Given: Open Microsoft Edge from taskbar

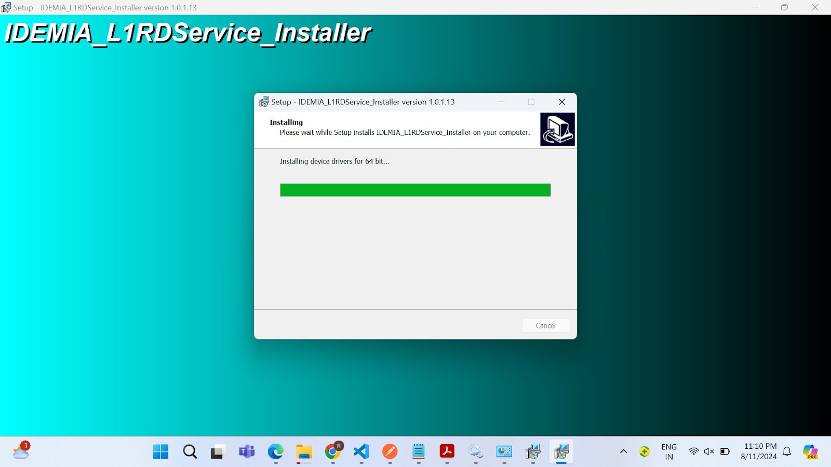Looking at the screenshot, I should click(x=276, y=452).
